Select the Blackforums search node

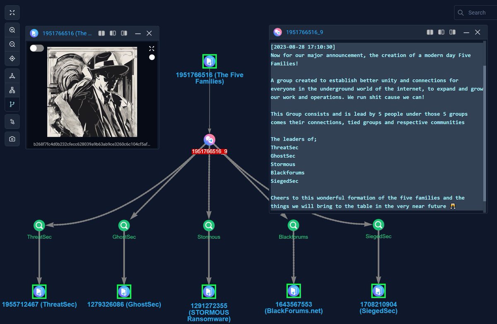(x=293, y=226)
